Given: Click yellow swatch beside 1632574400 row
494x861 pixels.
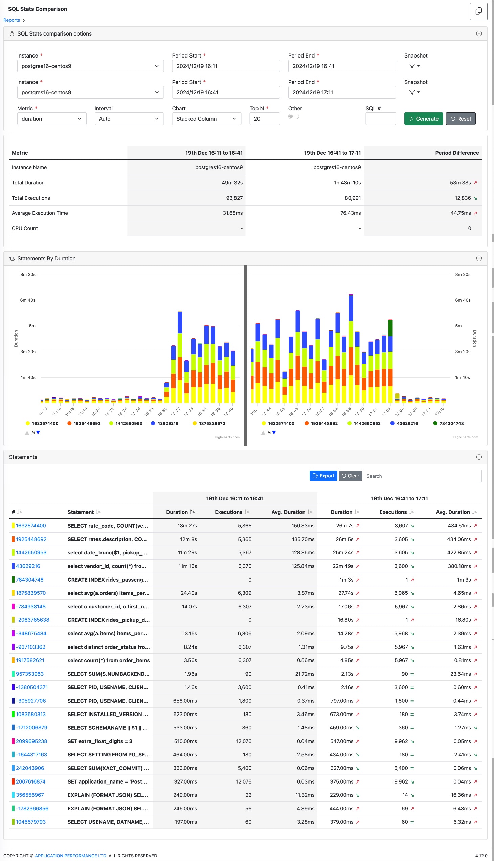Looking at the screenshot, I should [13, 525].
